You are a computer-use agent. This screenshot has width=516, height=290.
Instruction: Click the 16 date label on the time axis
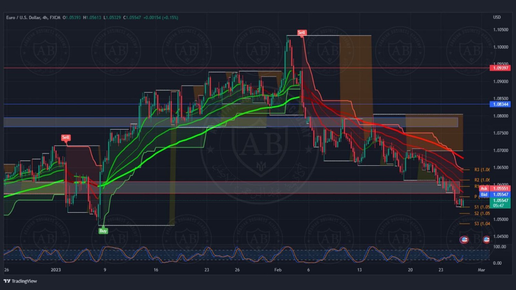pyautogui.click(x=156, y=270)
